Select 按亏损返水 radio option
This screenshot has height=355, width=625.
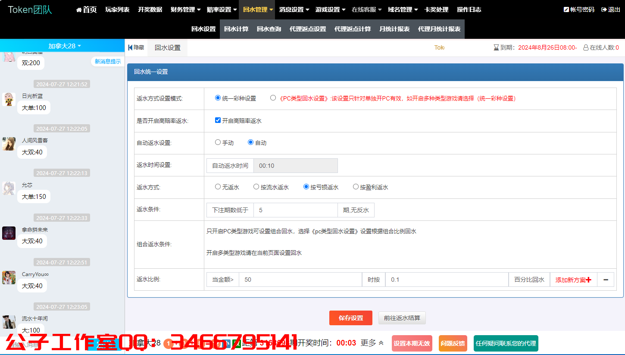pos(306,187)
